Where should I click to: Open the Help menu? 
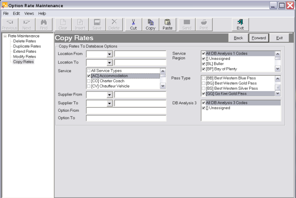pos(42,14)
